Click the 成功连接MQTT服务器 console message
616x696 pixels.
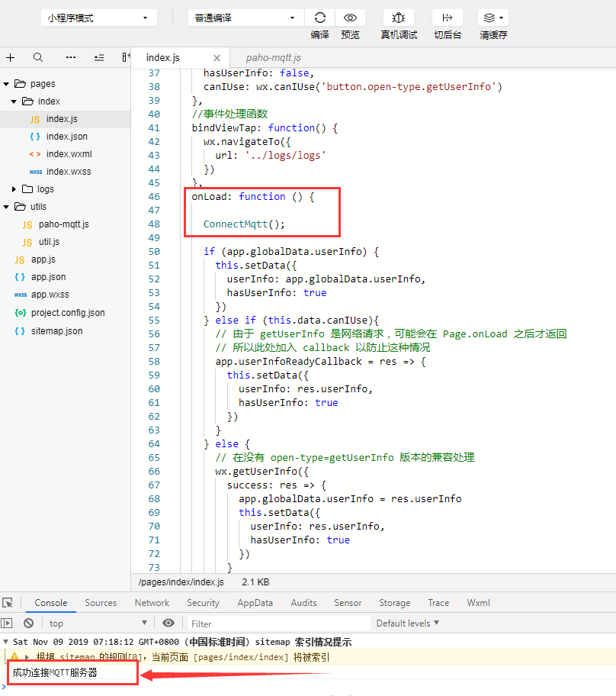coord(55,672)
